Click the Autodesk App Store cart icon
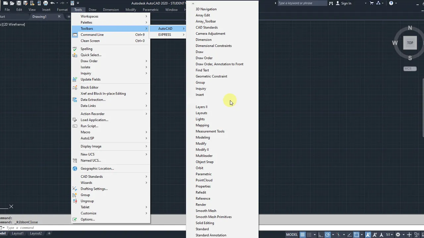The height and width of the screenshot is (238, 424). tap(372, 3)
